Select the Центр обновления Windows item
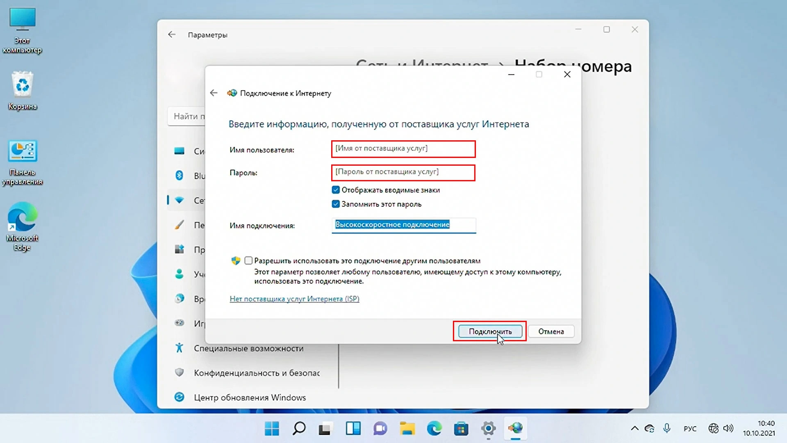Image resolution: width=787 pixels, height=443 pixels. (x=250, y=397)
